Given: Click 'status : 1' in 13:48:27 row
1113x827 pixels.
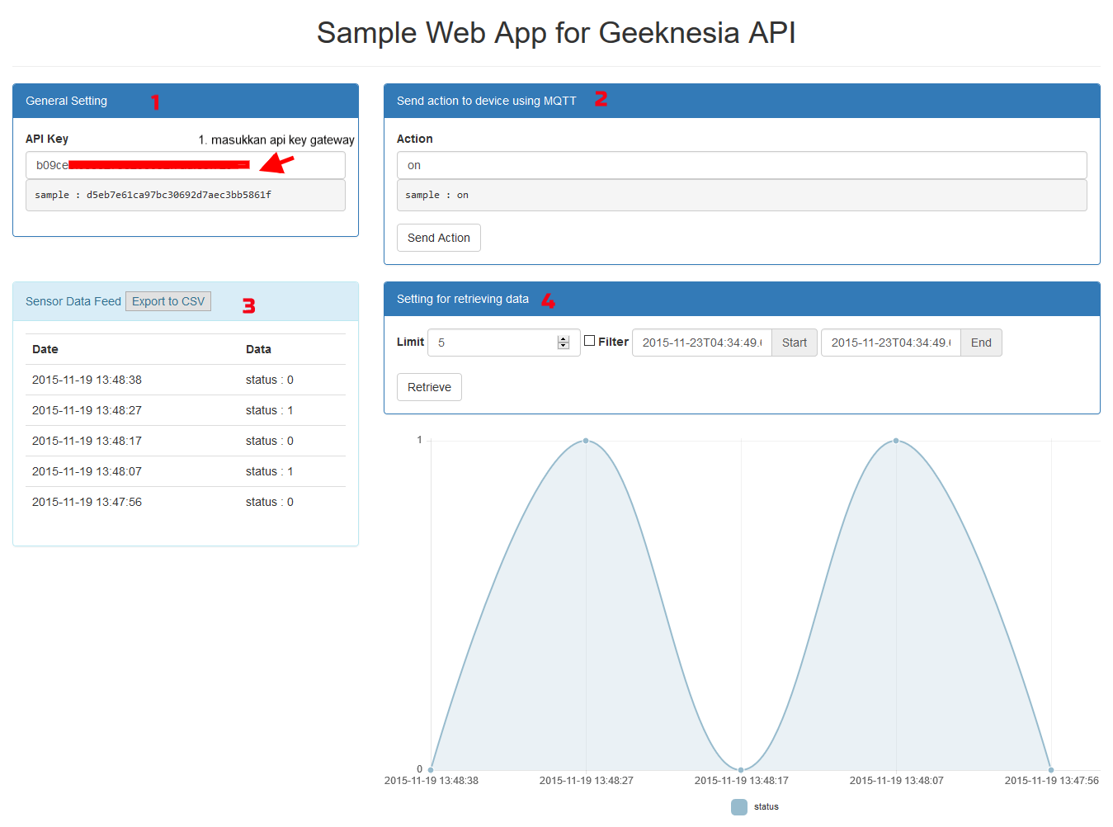Looking at the screenshot, I should (x=269, y=410).
